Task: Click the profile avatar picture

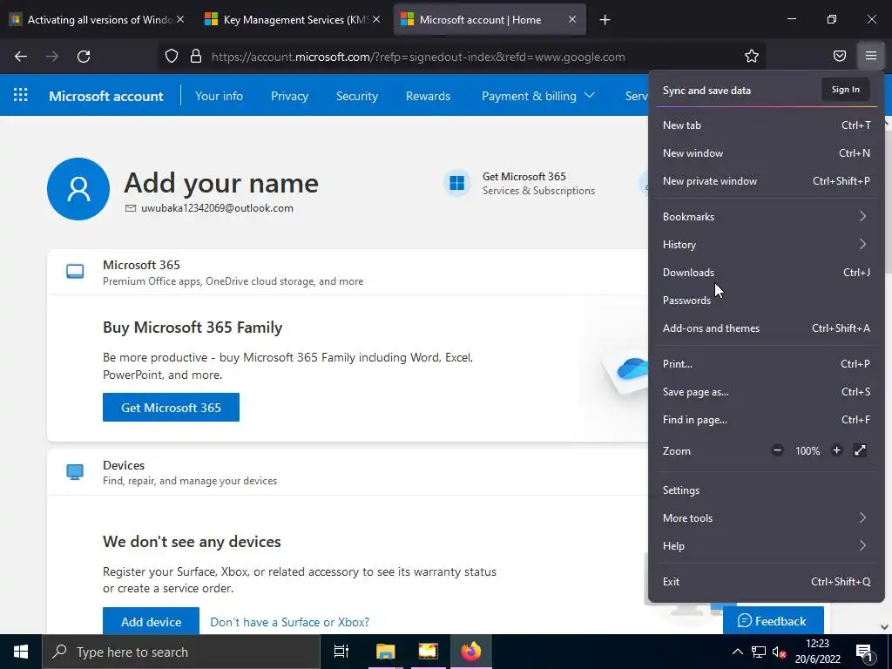Action: [78, 189]
